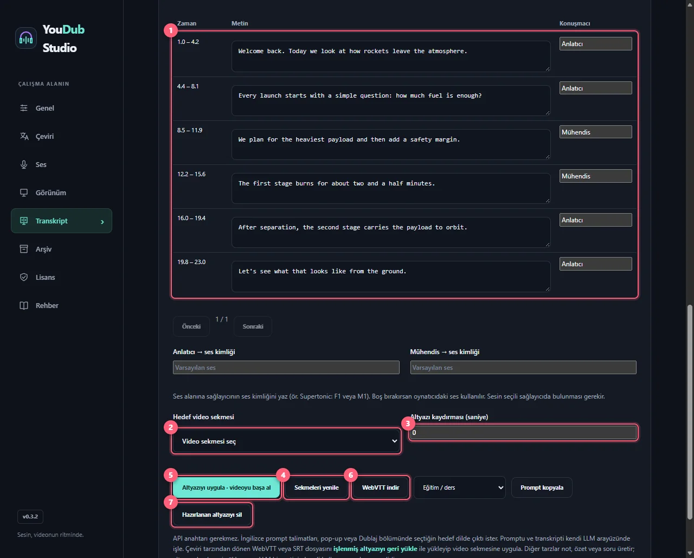Edit the "Welcome back. Today we look" text box
This screenshot has width=694, height=558.
391,56
